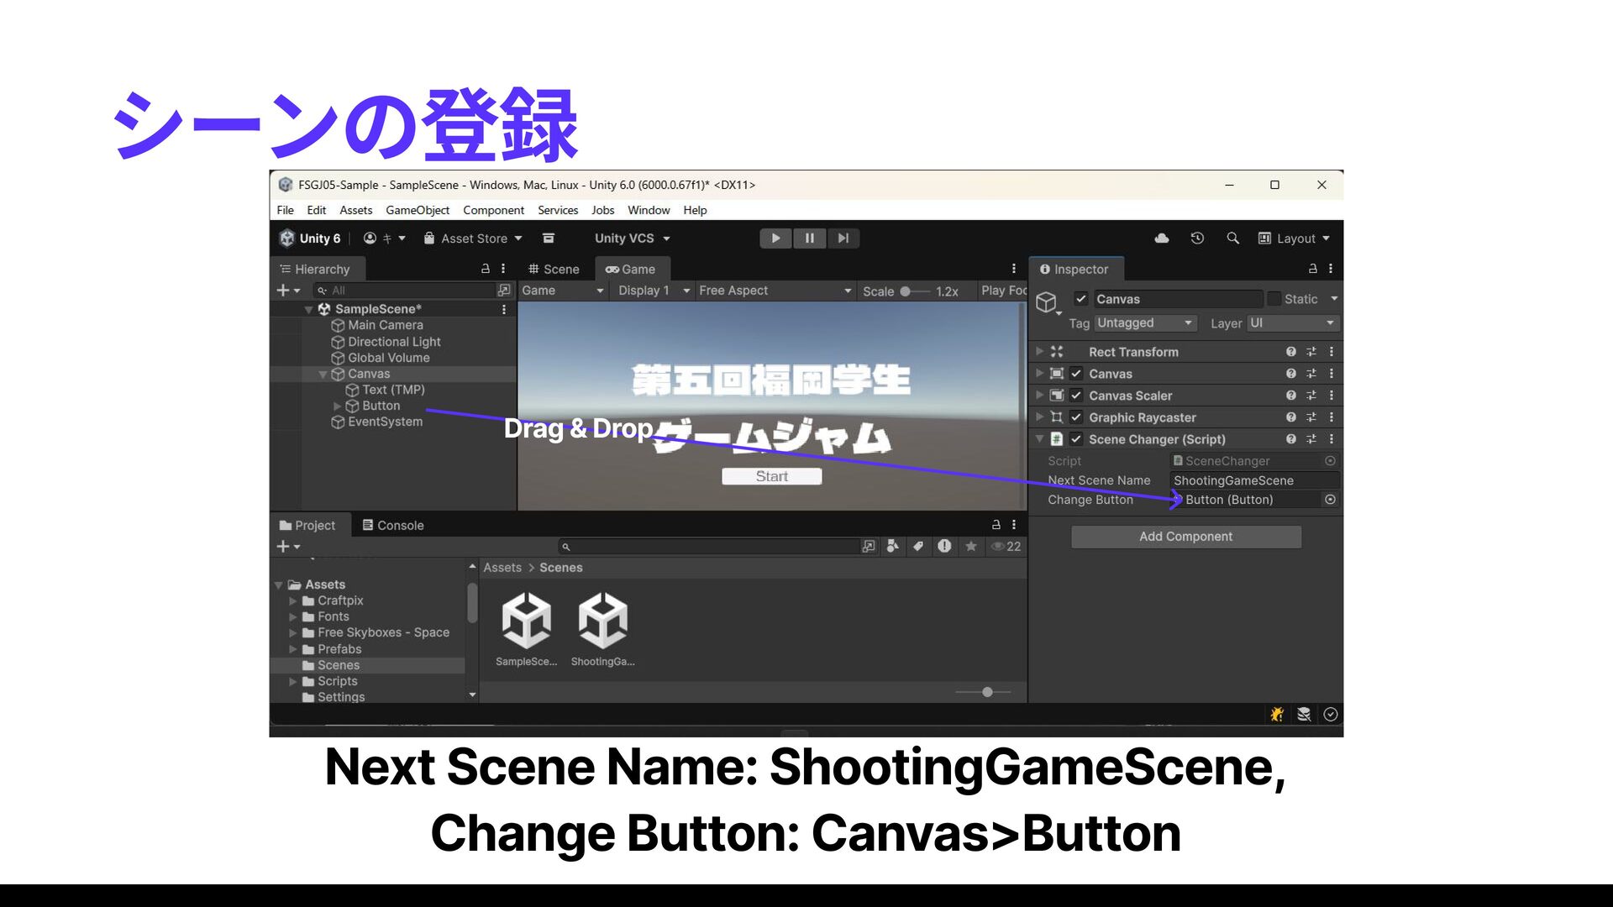1613x907 pixels.
Task: Click the Add Component button
Action: tap(1185, 537)
